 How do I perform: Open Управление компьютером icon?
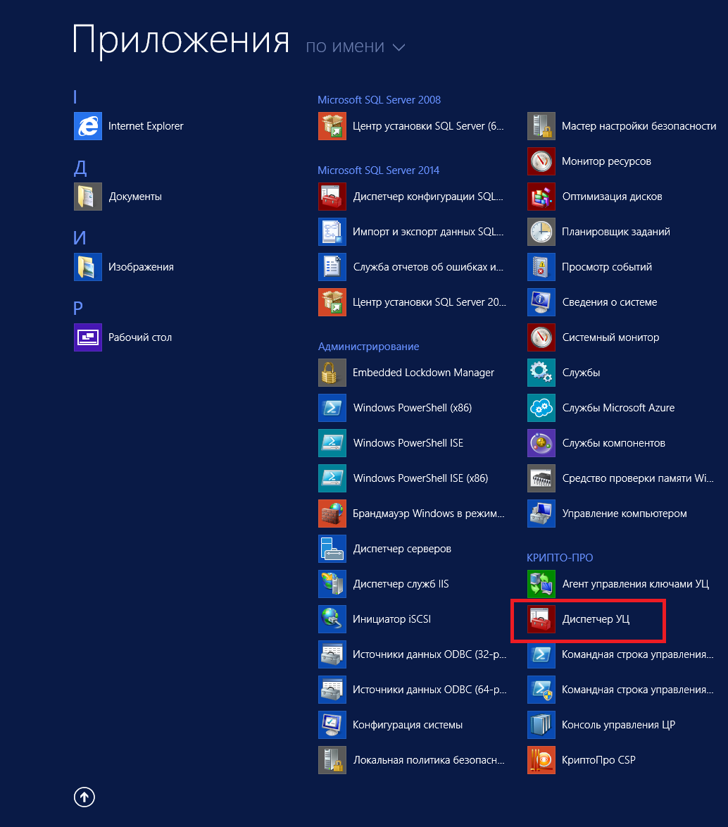[541, 514]
